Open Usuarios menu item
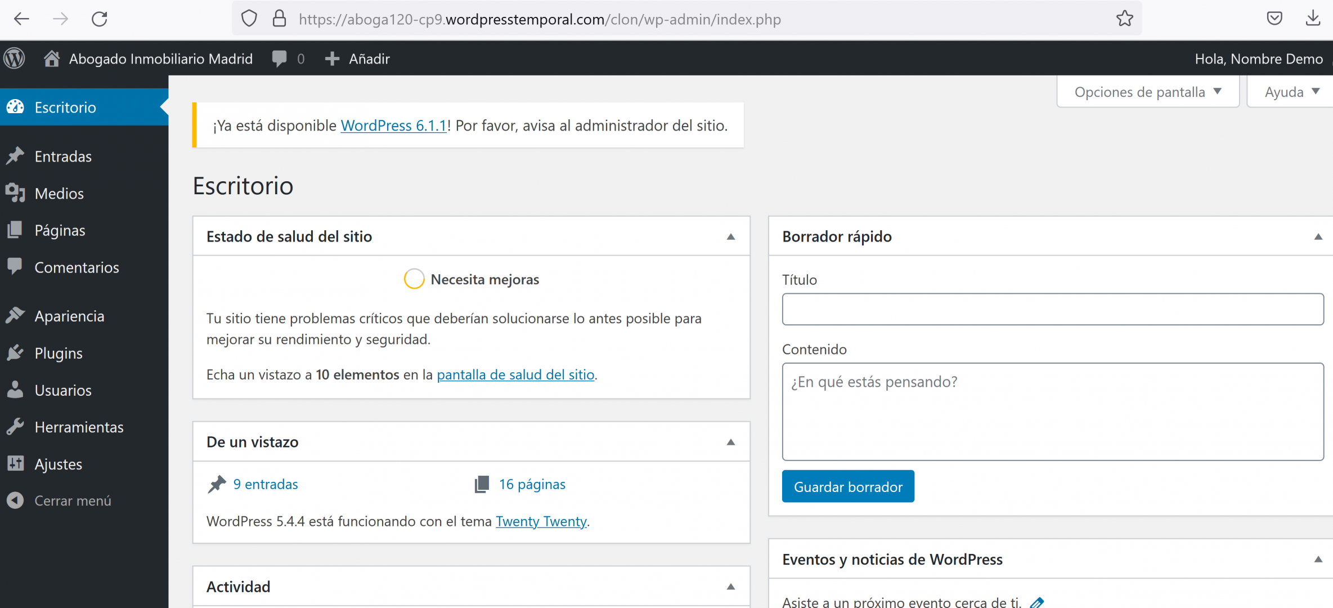This screenshot has height=608, width=1333. coord(84,390)
